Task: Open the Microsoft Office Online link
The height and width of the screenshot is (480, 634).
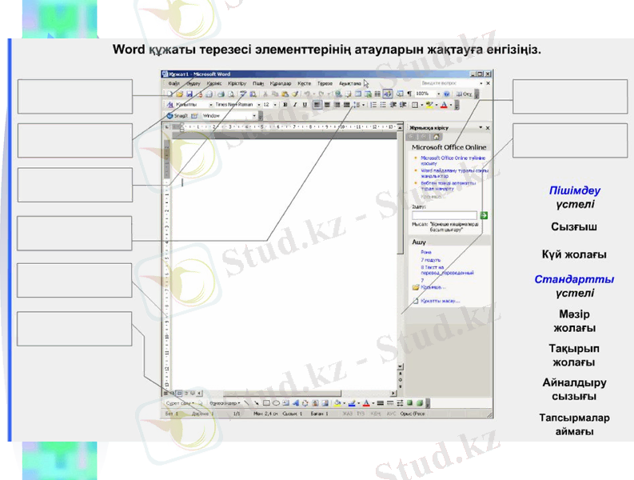Action: point(453,161)
